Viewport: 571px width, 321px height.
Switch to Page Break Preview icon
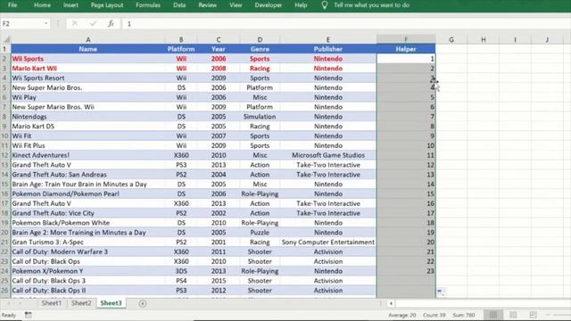533,315
